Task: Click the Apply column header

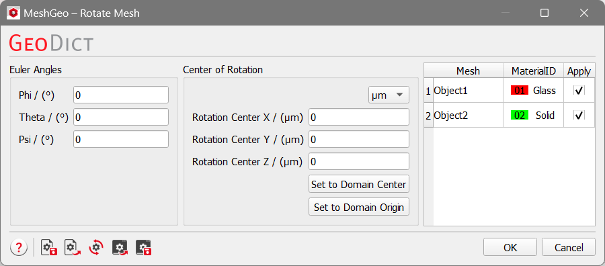Action: tap(579, 71)
